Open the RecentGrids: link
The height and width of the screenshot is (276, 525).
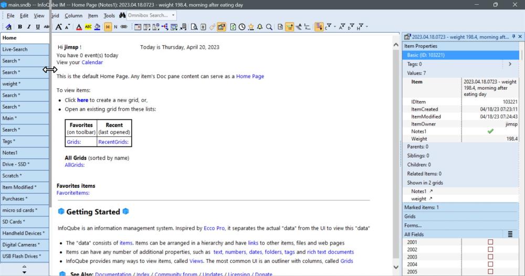click(113, 142)
